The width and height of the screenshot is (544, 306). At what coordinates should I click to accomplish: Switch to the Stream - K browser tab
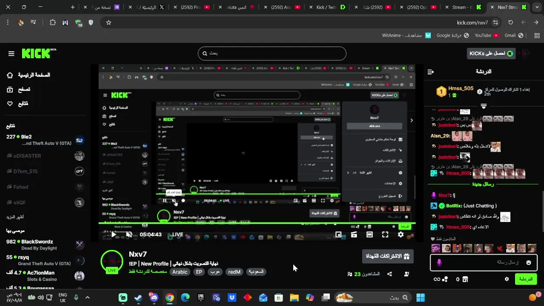(464, 7)
